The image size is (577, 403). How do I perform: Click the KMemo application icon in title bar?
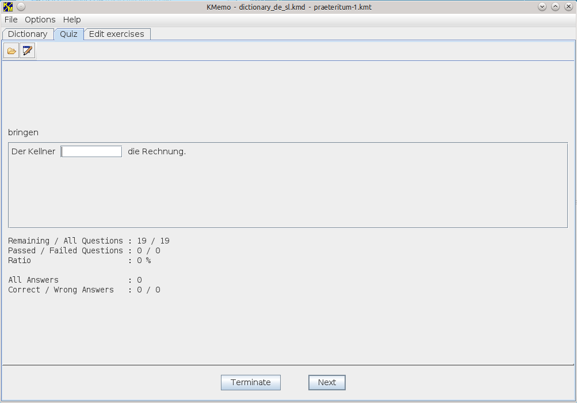[7, 7]
